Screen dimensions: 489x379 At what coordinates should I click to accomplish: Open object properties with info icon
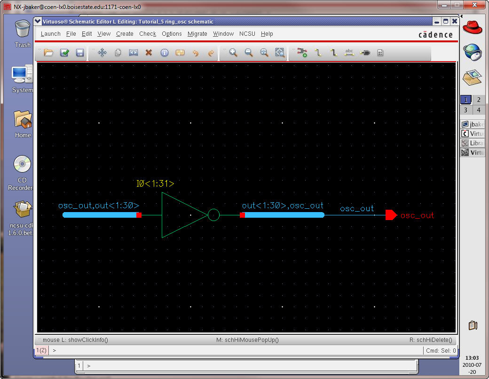click(164, 53)
